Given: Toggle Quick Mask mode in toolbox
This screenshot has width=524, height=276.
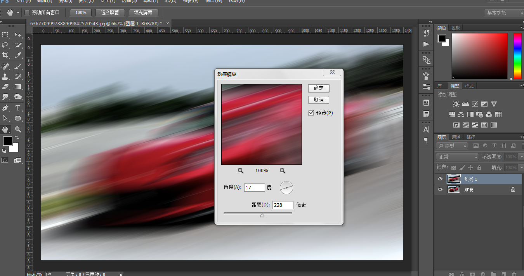Looking at the screenshot, I should pyautogui.click(x=5, y=160).
